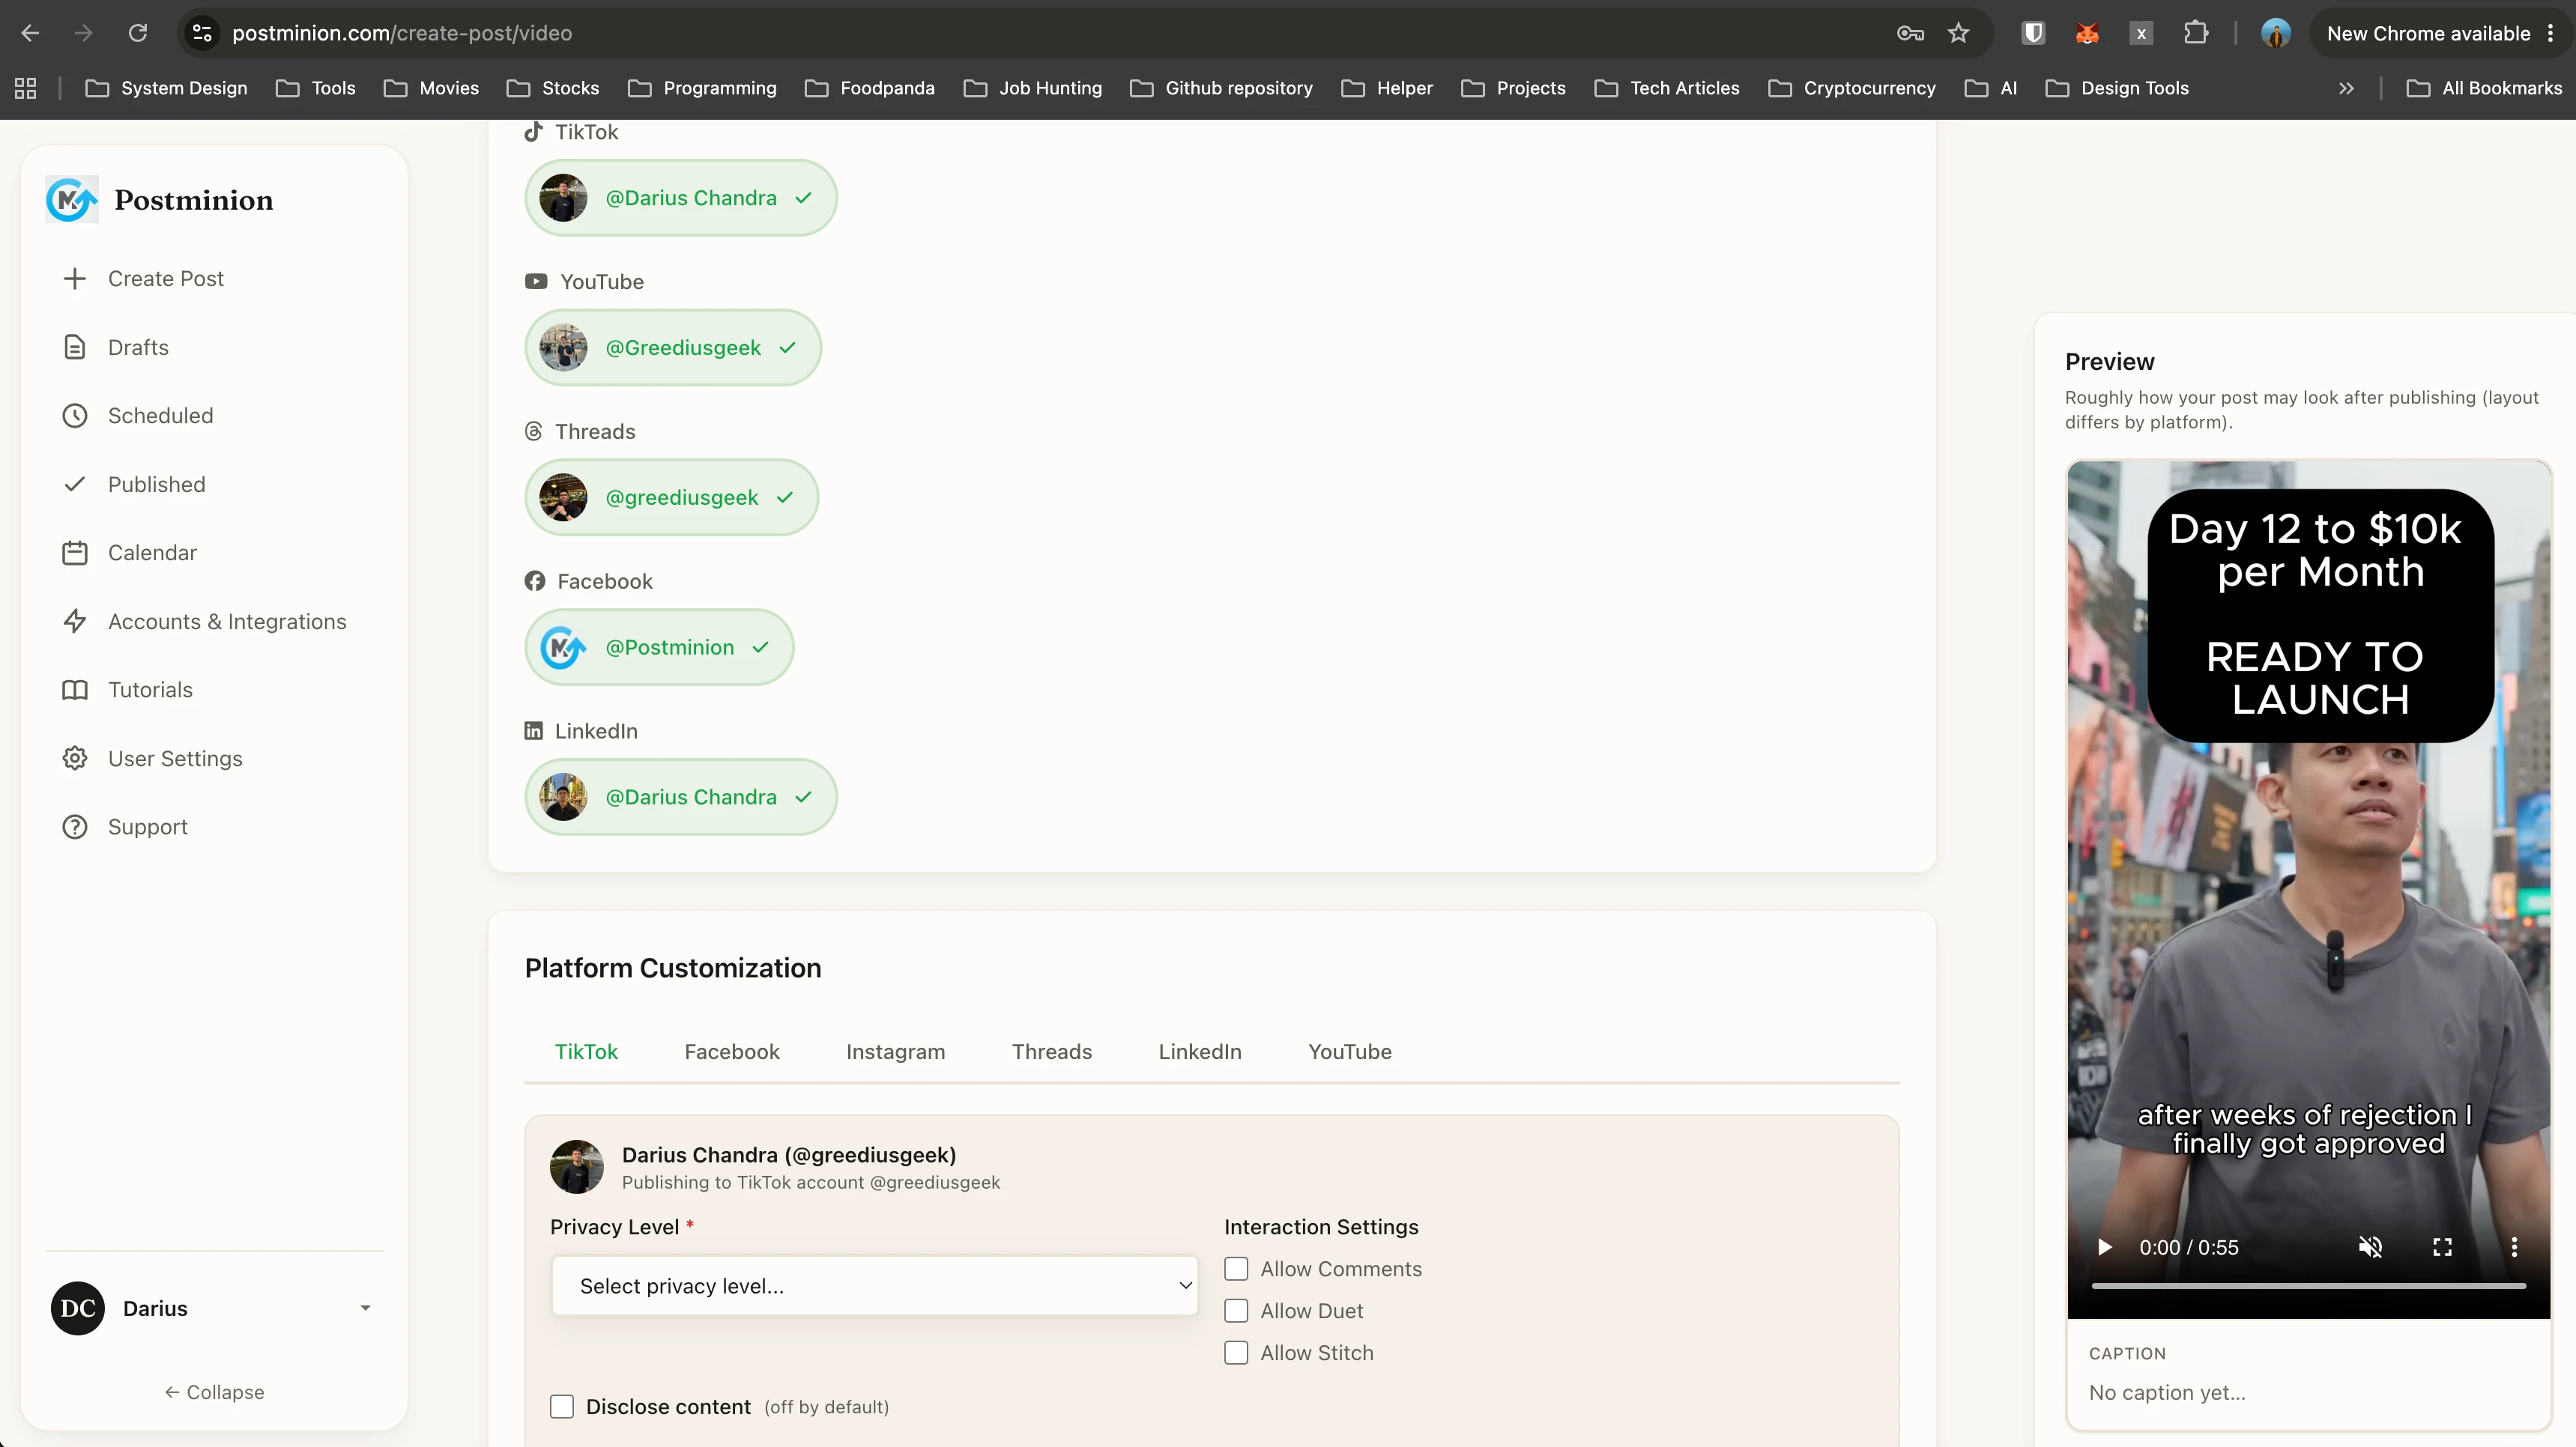Open the Job Hunting bookmark folder
The width and height of the screenshot is (2576, 1447).
point(1033,88)
